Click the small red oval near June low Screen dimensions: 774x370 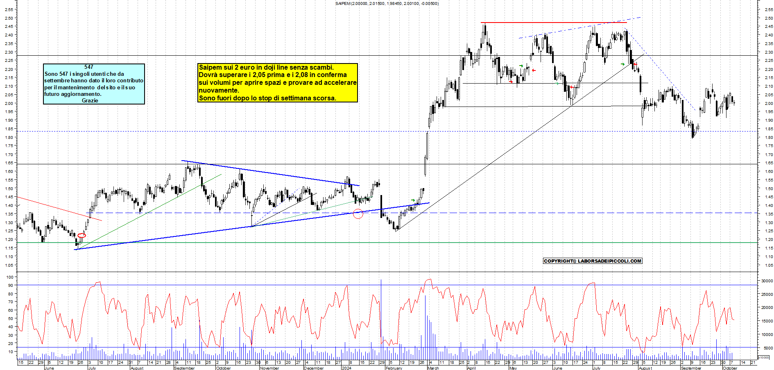[82, 236]
